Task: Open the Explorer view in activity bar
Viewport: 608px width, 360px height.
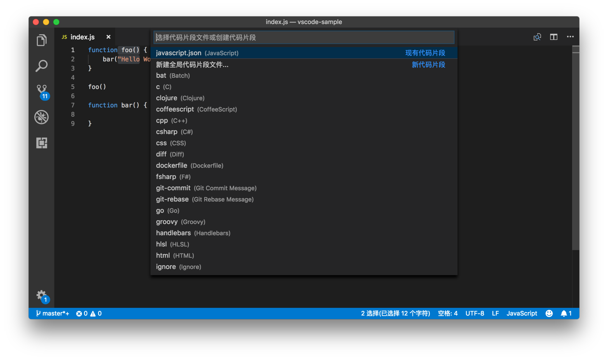Action: click(x=41, y=40)
